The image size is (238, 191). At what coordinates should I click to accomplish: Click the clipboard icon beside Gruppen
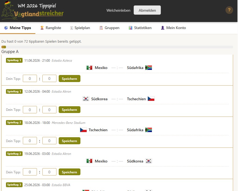tap(101, 28)
